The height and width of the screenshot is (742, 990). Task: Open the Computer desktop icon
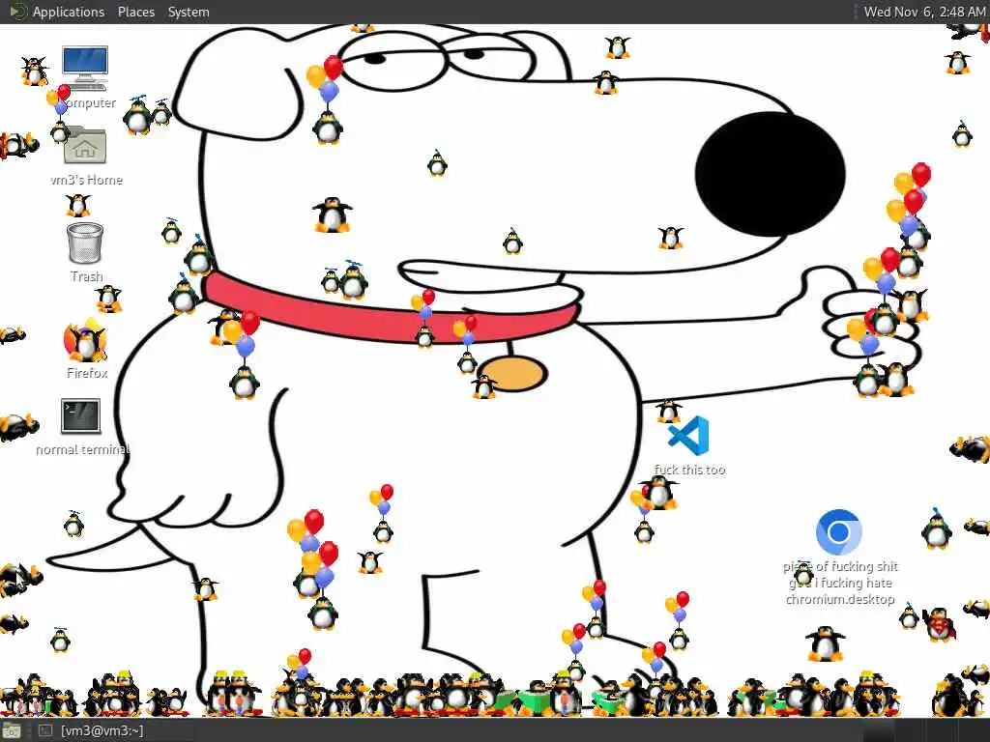(85, 69)
